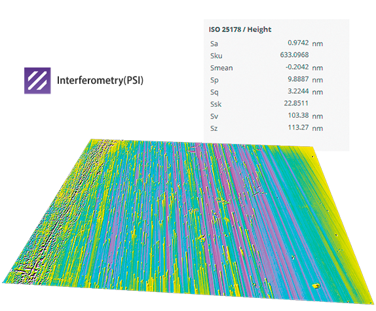The height and width of the screenshot is (311, 376).
Task: Click the Sa value 0.9742
Action: pyautogui.click(x=298, y=43)
